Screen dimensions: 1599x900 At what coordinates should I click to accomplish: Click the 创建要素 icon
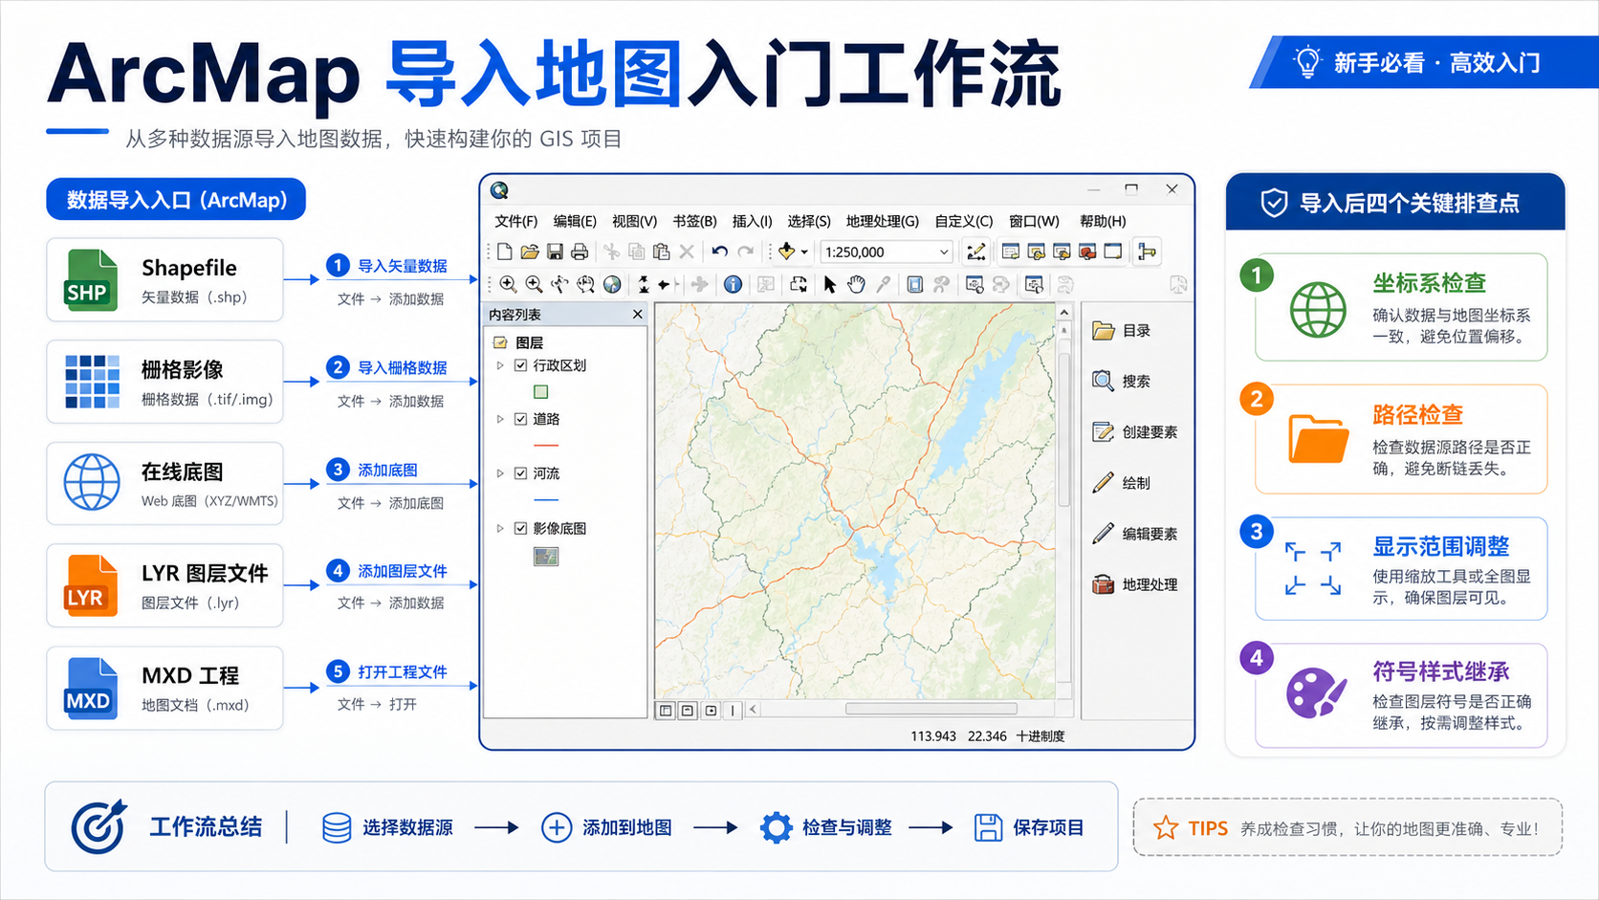coord(1103,431)
